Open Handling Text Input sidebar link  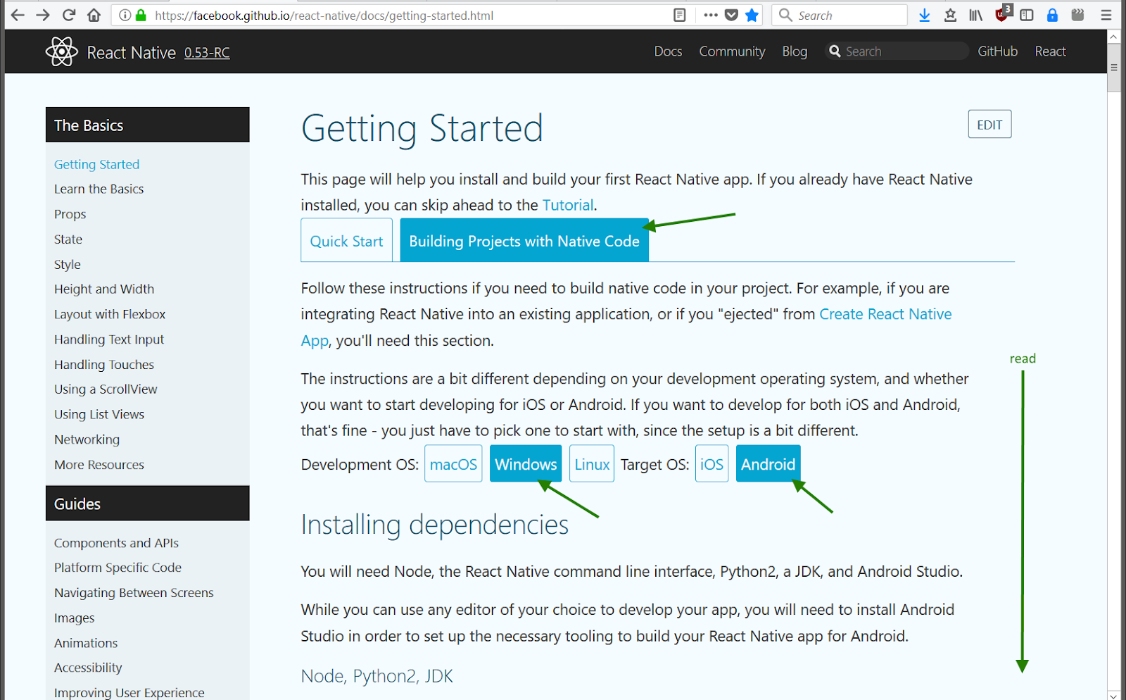[x=108, y=339]
